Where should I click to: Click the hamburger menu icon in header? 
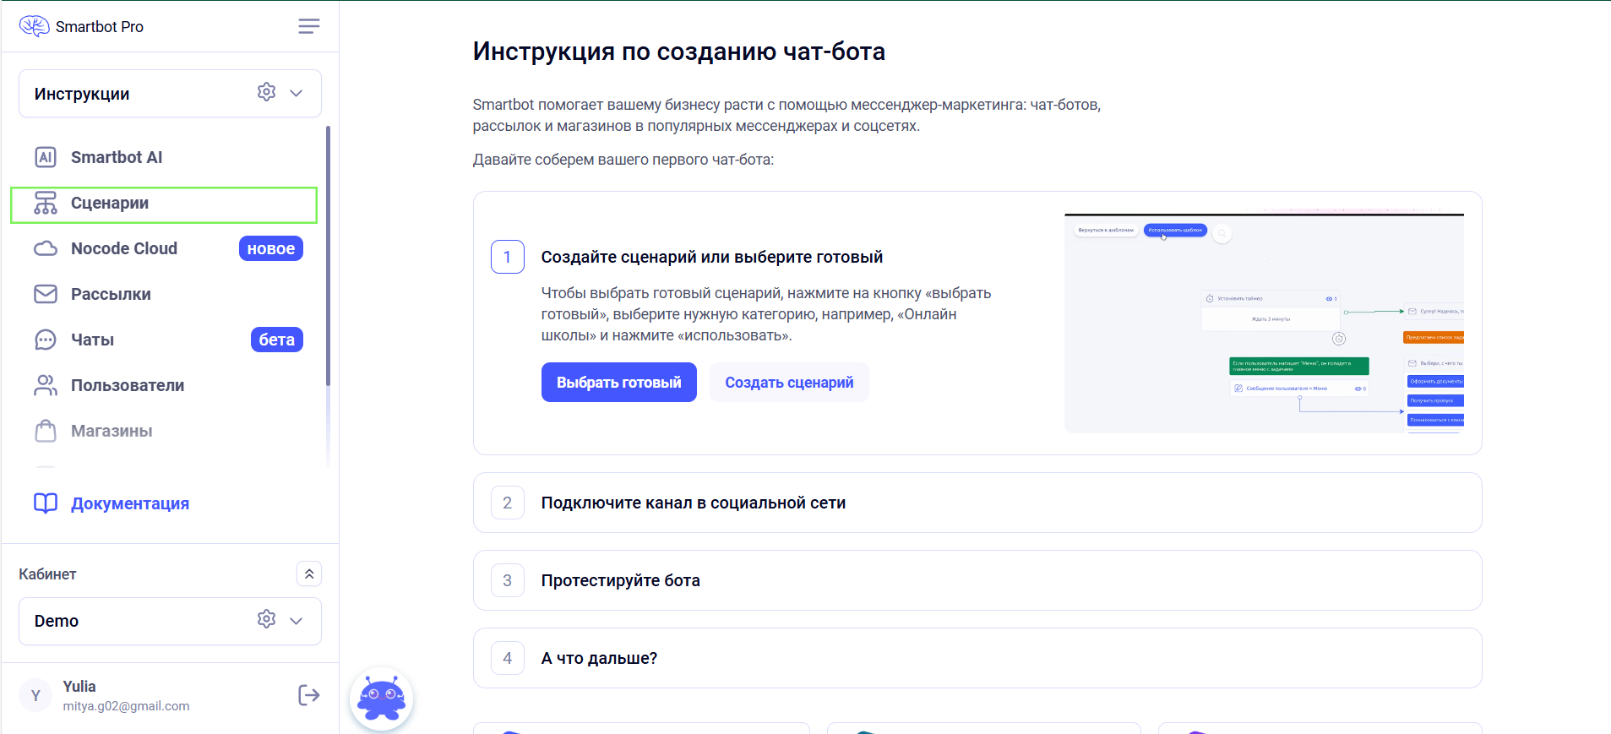click(x=308, y=26)
